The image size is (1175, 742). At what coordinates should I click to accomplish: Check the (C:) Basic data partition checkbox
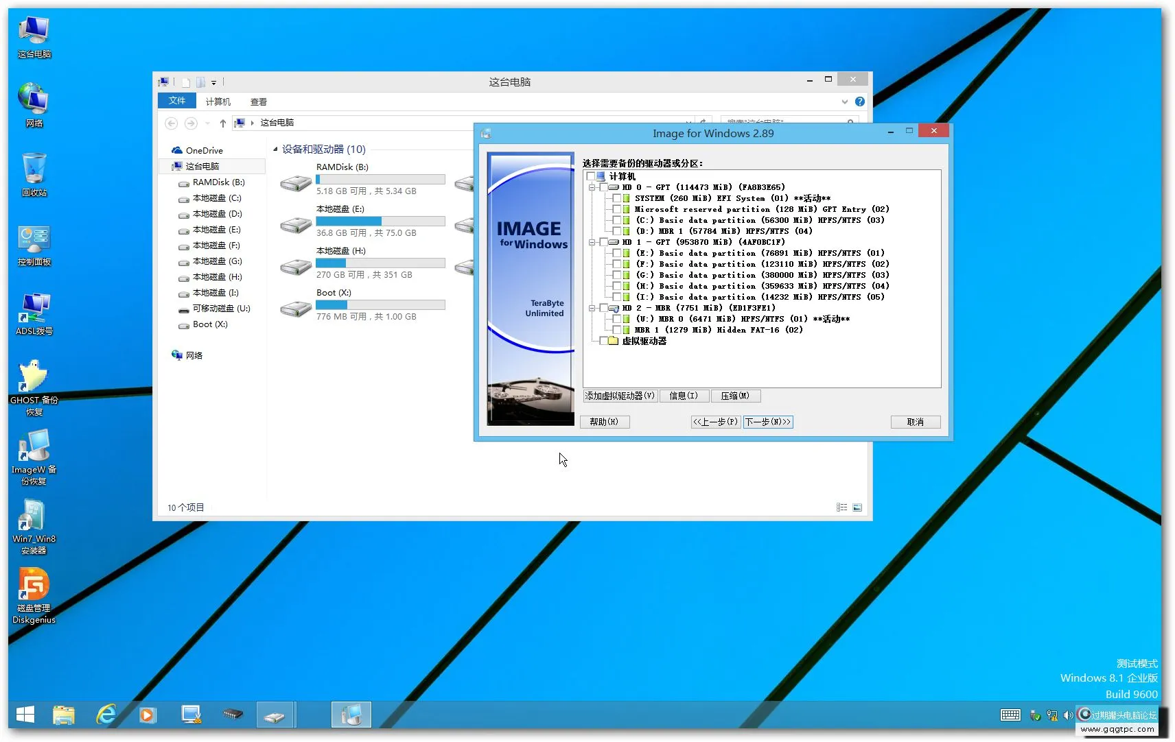coord(617,220)
